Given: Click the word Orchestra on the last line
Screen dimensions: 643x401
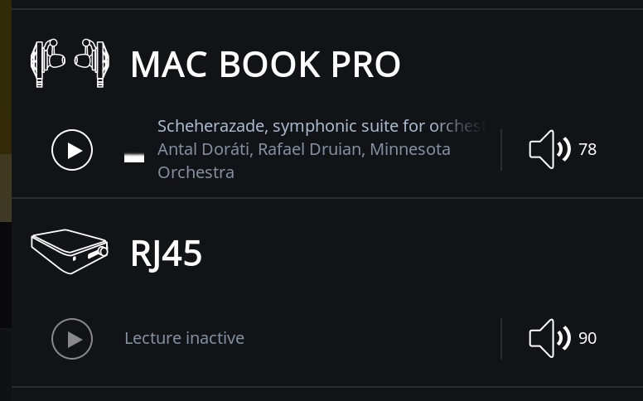Looking at the screenshot, I should pyautogui.click(x=196, y=172).
